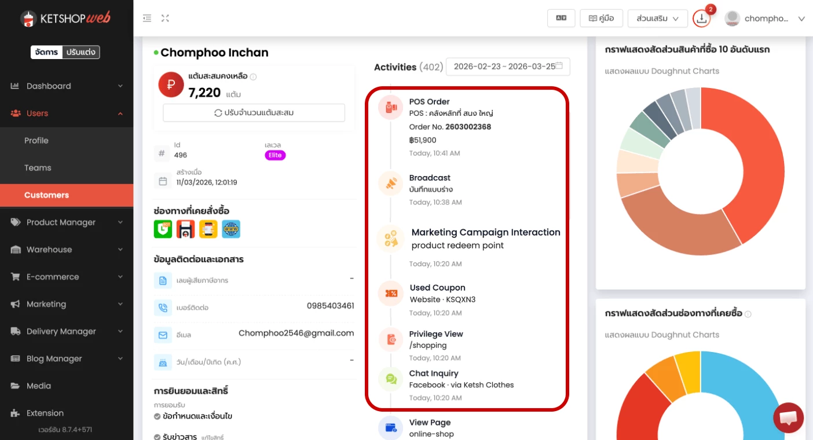Switch to ปรับแต่ง mode toggle
813x440 pixels.
coord(80,52)
